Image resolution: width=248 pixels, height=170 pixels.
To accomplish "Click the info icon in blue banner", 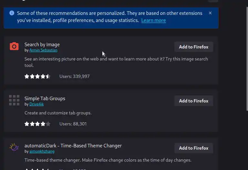I will 12,13.
